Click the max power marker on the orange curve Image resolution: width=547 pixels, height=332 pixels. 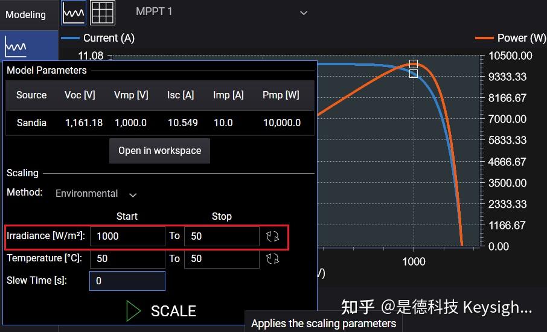[414, 64]
